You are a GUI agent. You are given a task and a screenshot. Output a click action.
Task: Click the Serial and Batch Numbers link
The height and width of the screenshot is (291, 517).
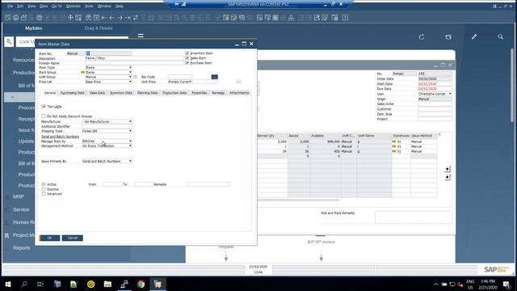(x=60, y=137)
